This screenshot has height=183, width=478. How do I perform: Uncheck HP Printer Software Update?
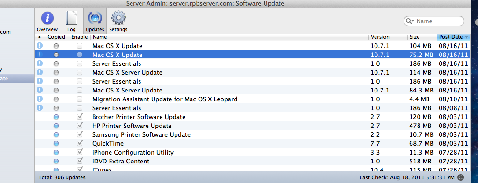(80, 125)
